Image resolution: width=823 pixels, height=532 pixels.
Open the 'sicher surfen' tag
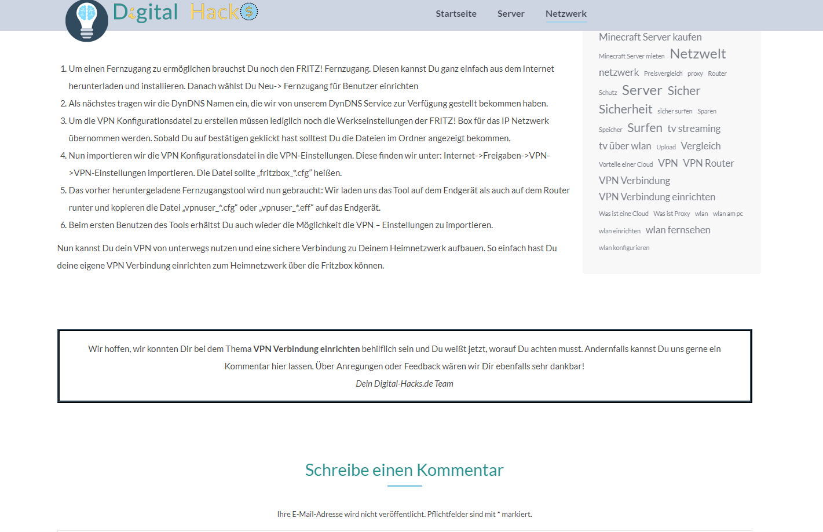click(x=675, y=111)
